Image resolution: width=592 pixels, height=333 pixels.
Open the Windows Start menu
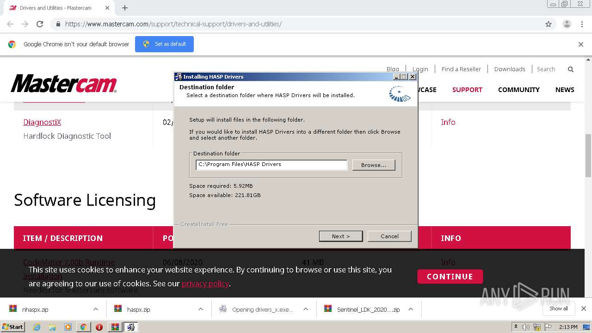tap(12, 327)
